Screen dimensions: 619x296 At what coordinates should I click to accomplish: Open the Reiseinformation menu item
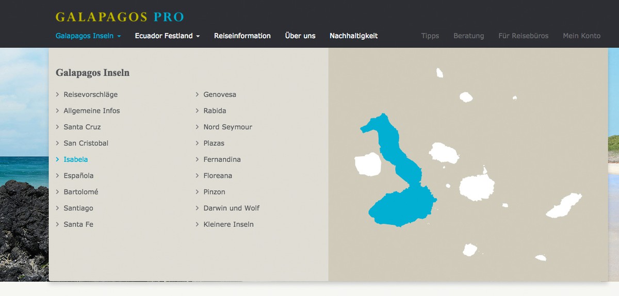click(x=242, y=36)
